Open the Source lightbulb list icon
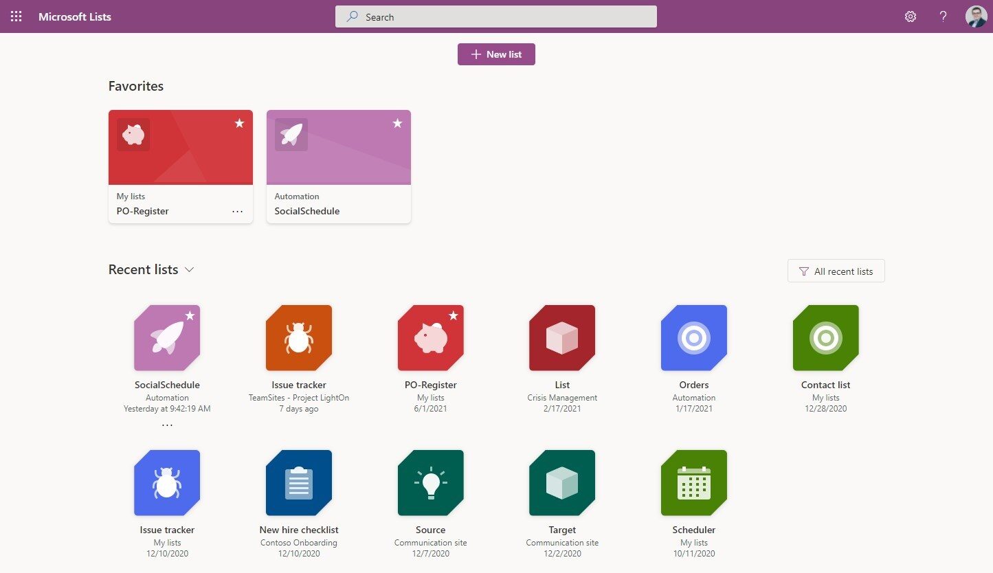Screen dimensions: 993x573 coord(430,482)
